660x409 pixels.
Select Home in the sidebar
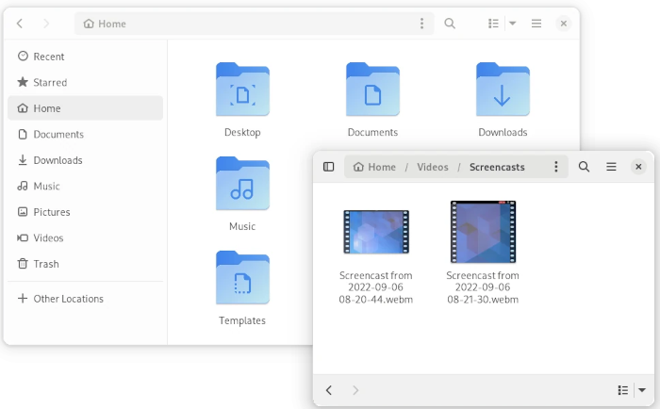[x=85, y=108]
